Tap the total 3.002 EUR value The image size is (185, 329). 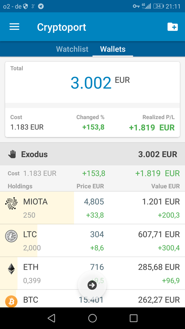[91, 83]
